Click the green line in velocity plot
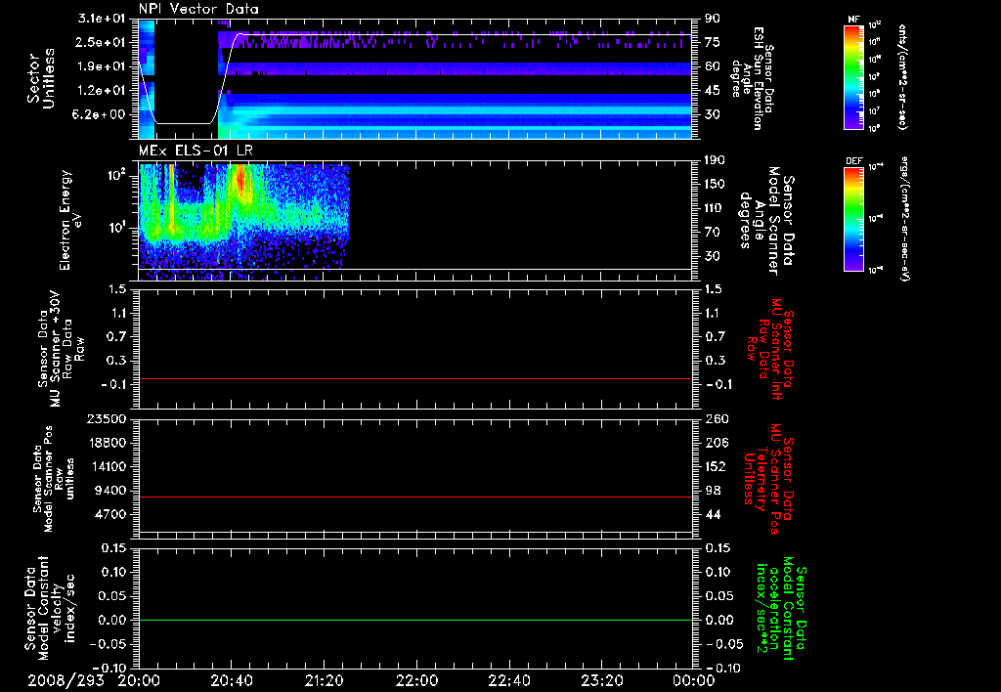The image size is (1001, 692). tap(415, 620)
